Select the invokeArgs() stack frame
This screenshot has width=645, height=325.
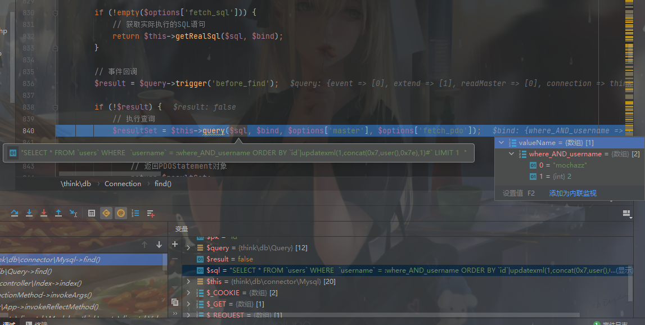(x=82, y=295)
